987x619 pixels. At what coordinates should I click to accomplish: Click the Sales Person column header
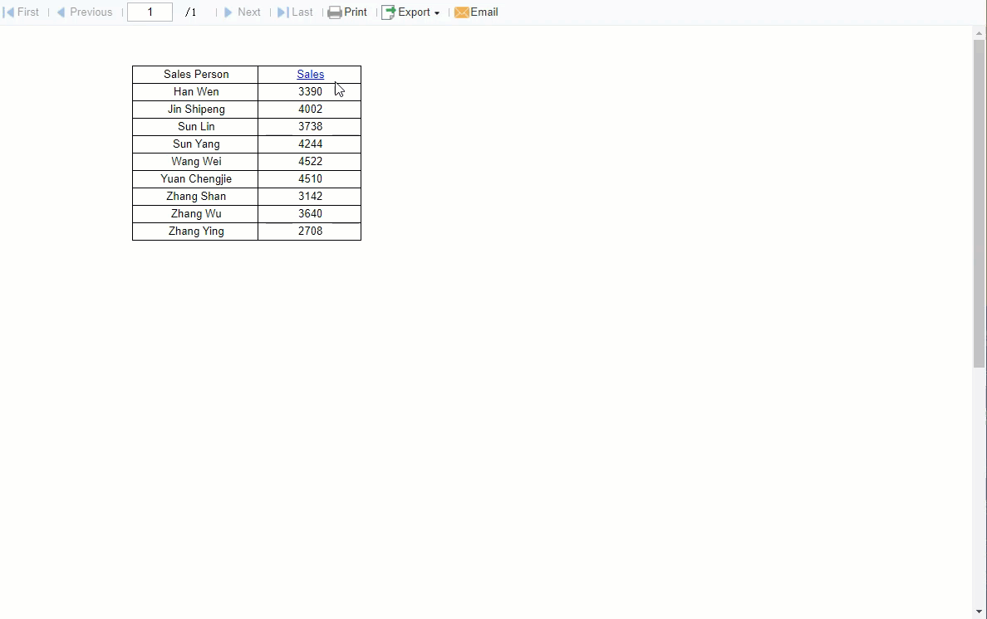click(x=196, y=74)
